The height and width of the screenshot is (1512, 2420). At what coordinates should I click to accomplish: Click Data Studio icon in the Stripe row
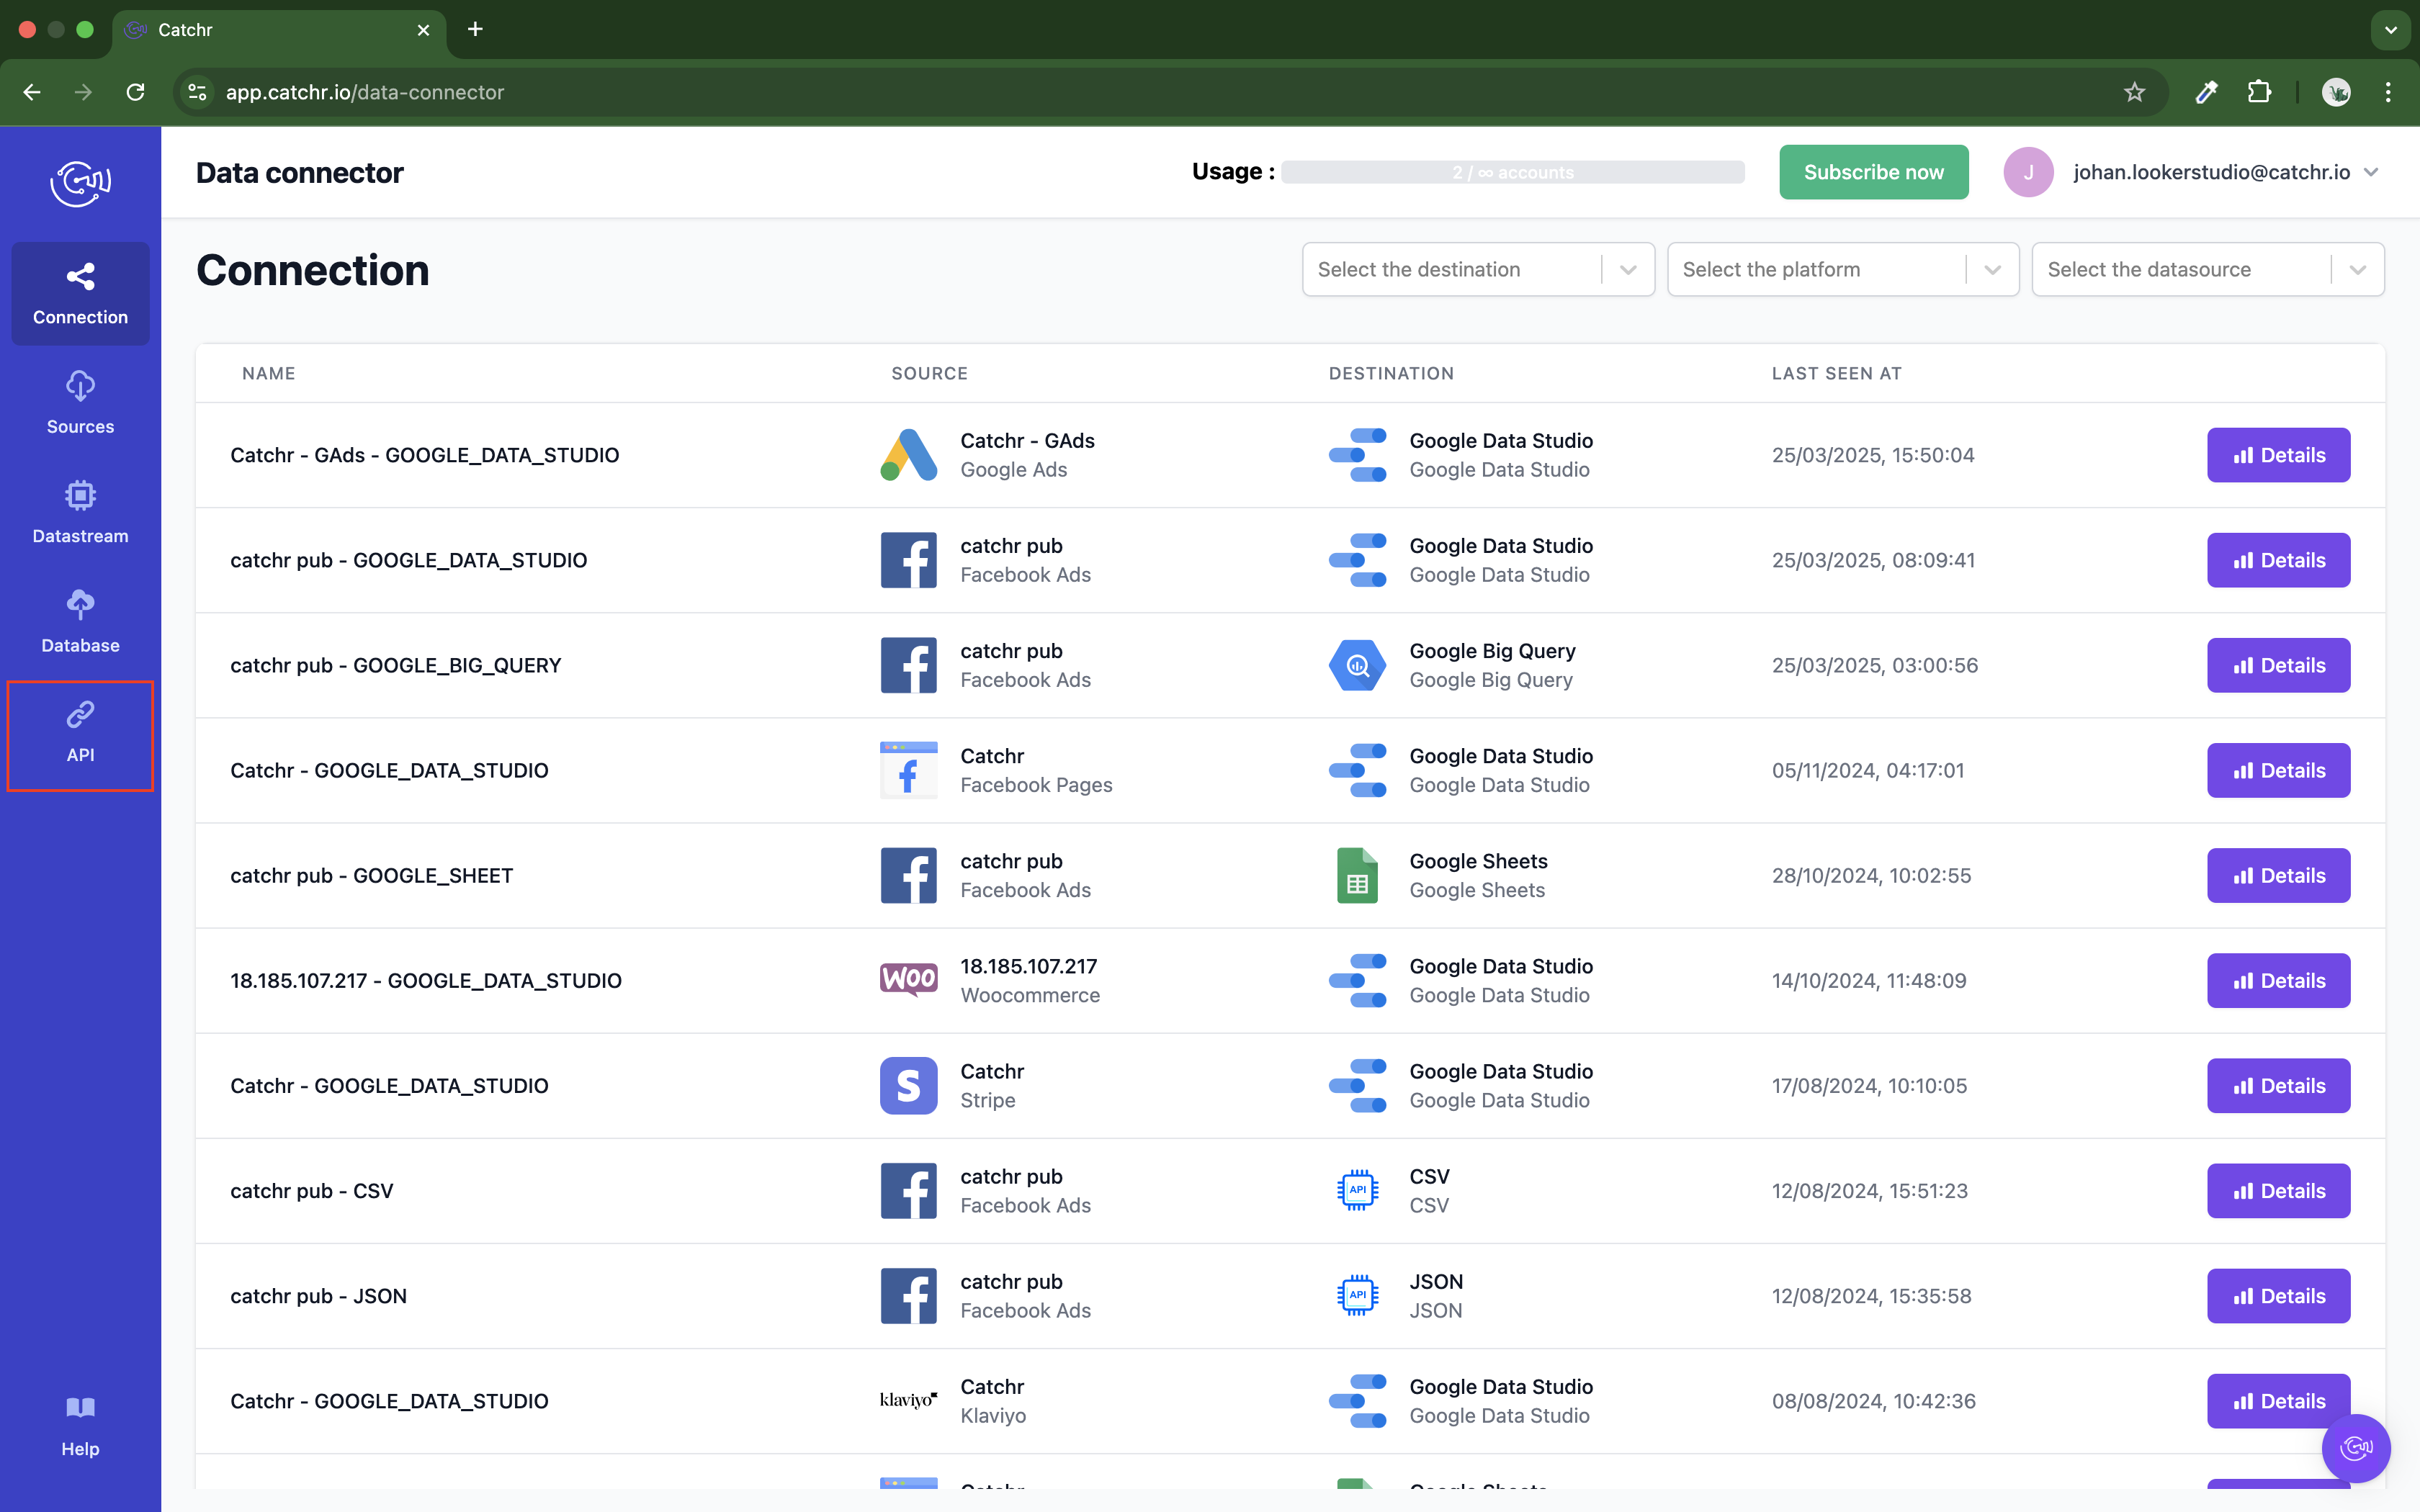pyautogui.click(x=1357, y=1085)
